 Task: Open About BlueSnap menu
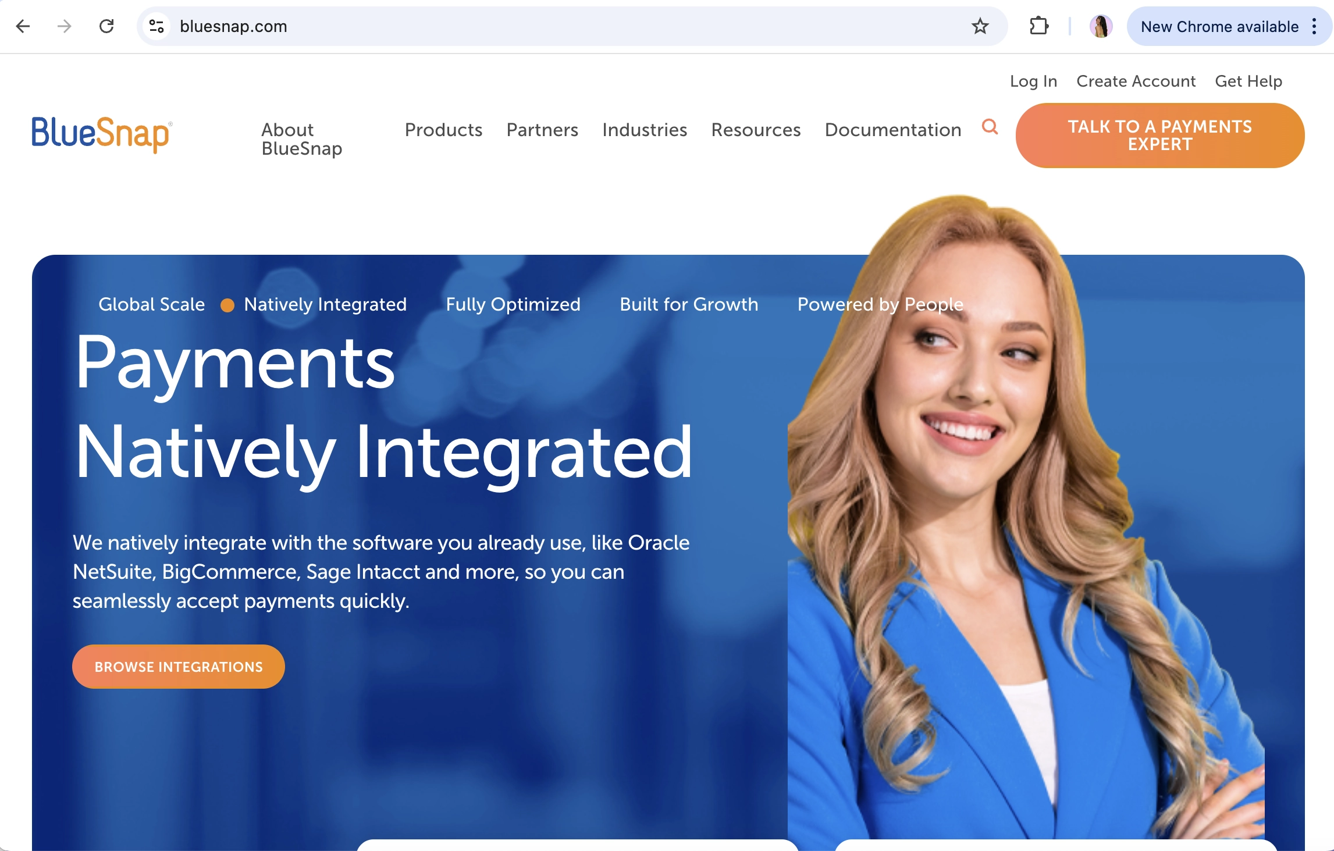tap(301, 139)
